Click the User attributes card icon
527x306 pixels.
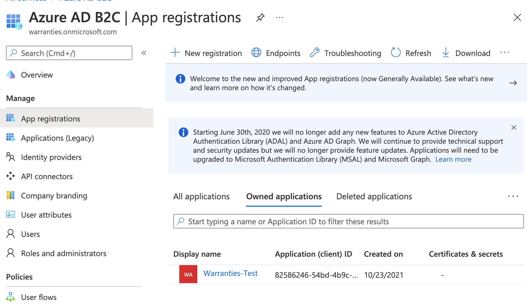coord(11,214)
